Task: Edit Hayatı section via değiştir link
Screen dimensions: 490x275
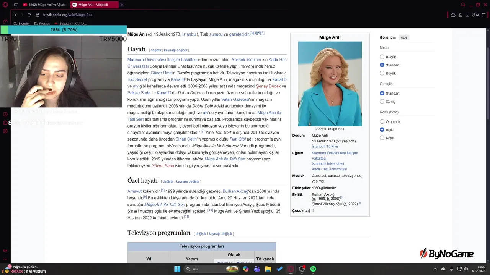Action: point(156,50)
